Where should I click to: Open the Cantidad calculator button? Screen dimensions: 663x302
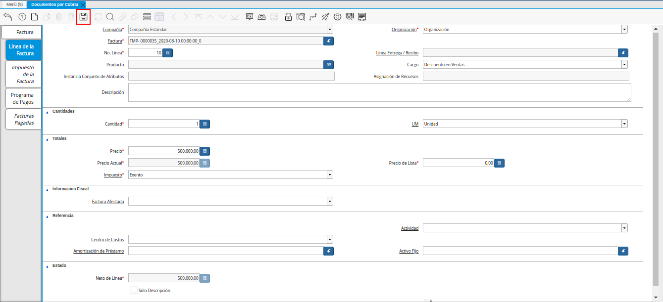coord(205,124)
